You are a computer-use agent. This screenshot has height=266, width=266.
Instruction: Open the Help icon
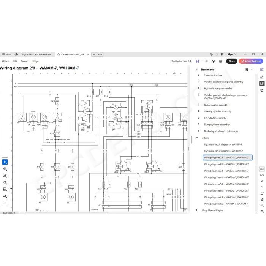click(211, 54)
